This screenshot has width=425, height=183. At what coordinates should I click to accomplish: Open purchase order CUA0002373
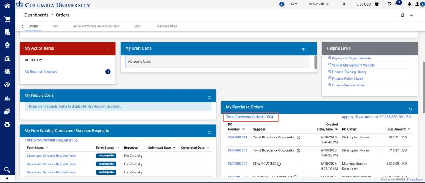(237, 150)
